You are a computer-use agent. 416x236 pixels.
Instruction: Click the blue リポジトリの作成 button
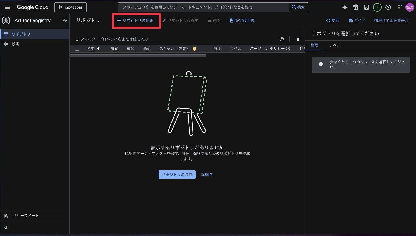click(x=177, y=175)
